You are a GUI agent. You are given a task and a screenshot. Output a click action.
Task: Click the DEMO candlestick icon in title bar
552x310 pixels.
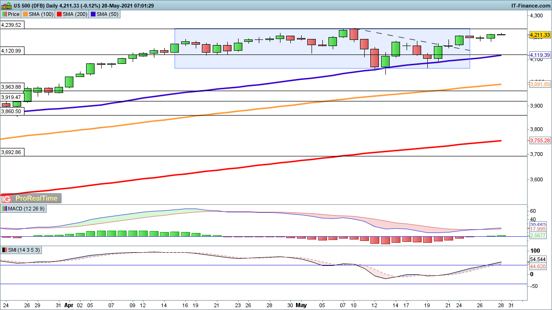coord(6,6)
